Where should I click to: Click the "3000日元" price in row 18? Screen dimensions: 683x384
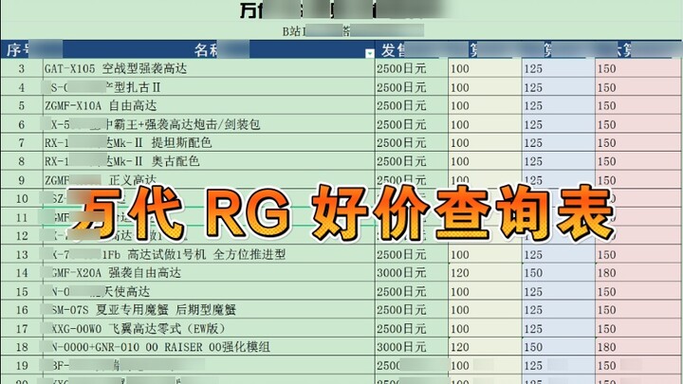tap(411, 347)
